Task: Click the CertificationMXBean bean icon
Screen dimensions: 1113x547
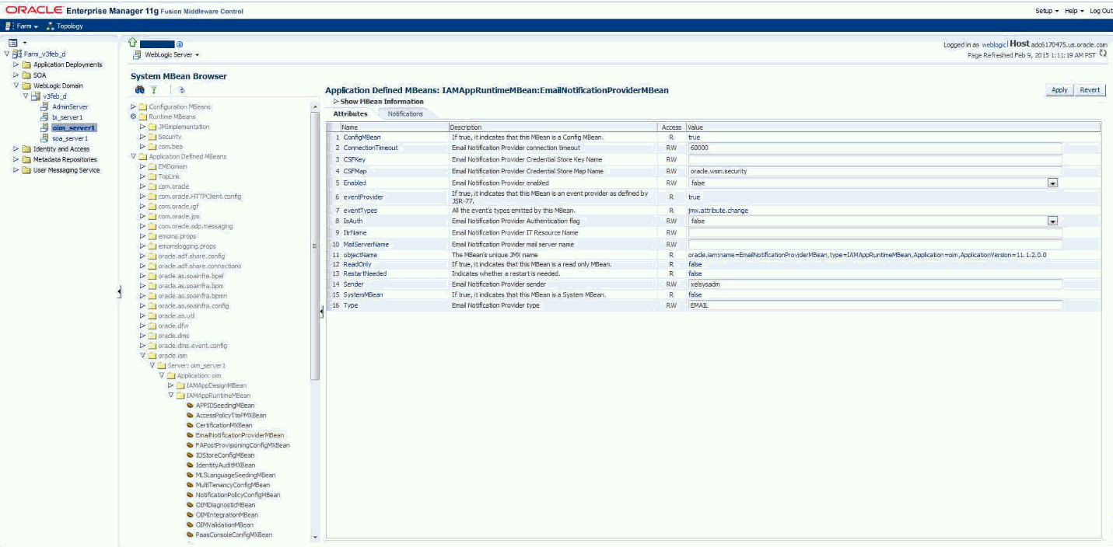Action: (x=190, y=426)
